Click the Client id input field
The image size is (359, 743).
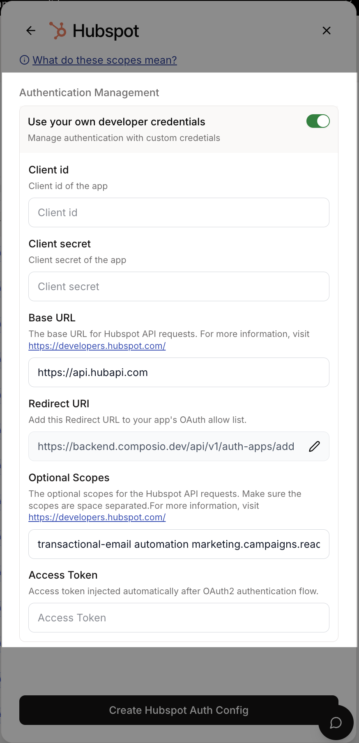click(x=178, y=212)
